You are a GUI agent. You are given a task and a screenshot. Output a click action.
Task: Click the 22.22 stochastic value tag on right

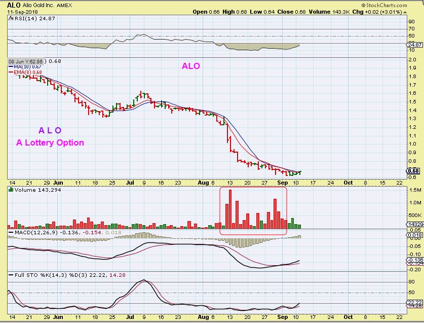pyautogui.click(x=415, y=302)
